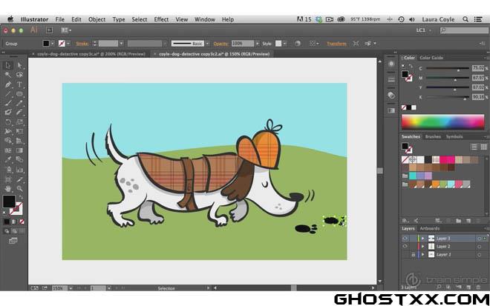Select the Pencil tool
This screenshot has height=306, width=490.
click(19, 103)
